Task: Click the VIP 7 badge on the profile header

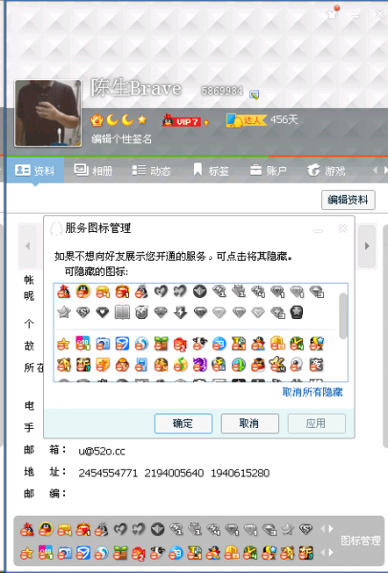Action: 182,120
